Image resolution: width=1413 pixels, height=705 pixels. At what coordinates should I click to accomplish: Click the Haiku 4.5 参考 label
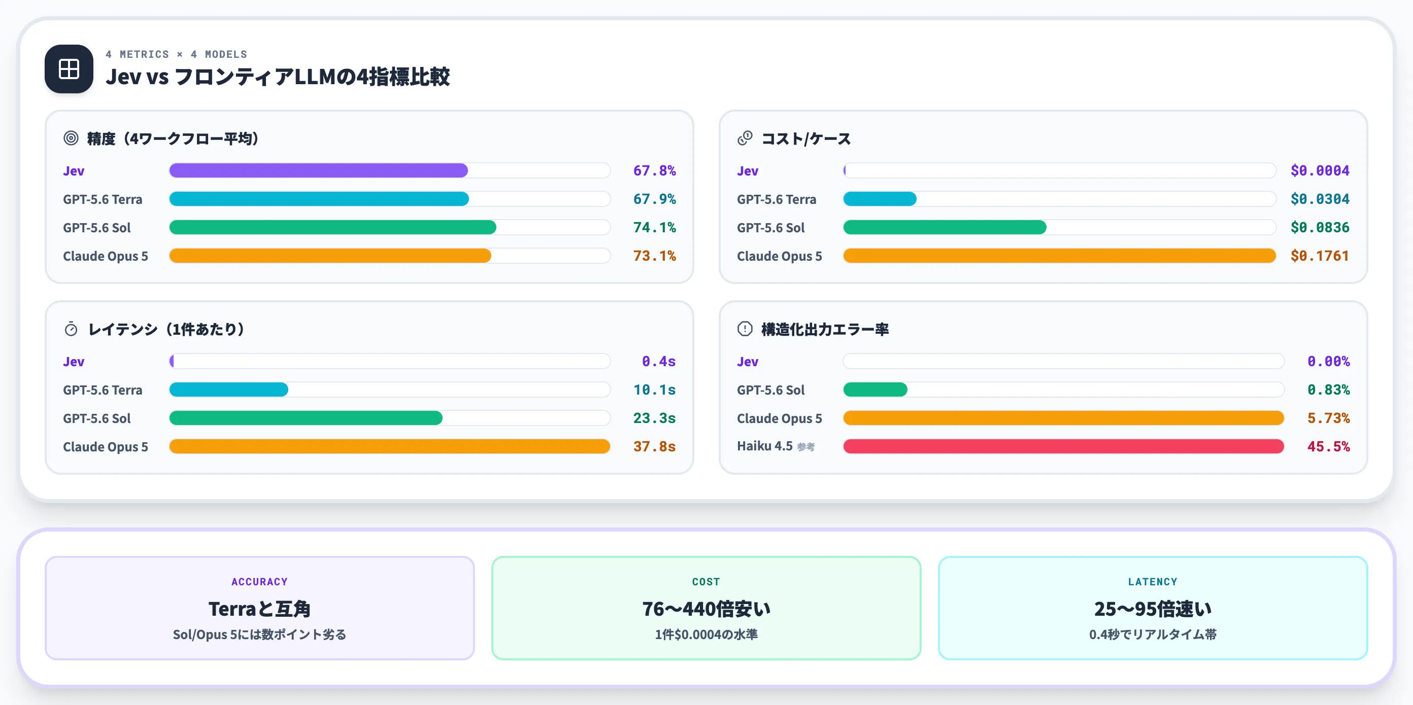(776, 446)
